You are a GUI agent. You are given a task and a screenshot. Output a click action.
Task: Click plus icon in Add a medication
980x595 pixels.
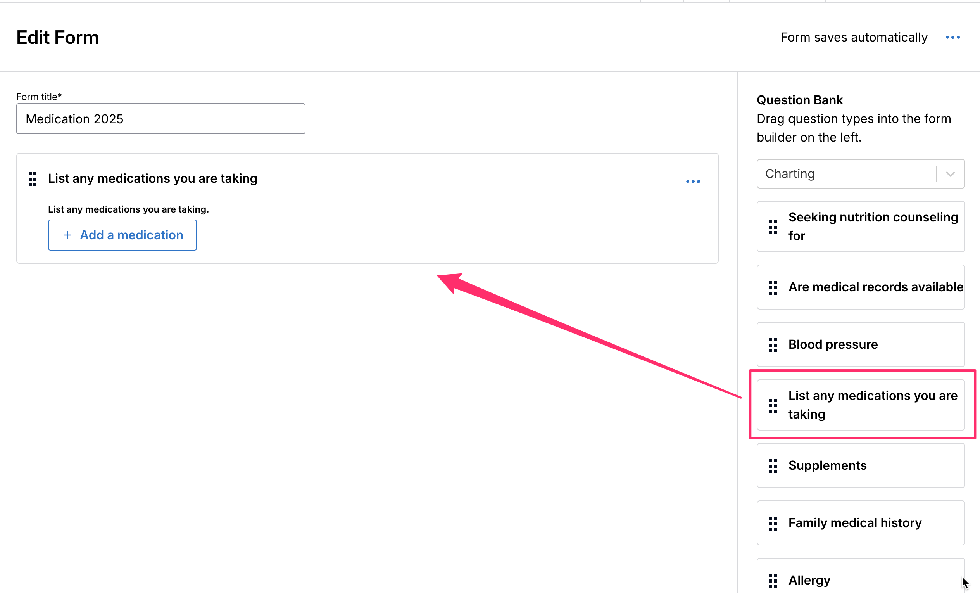tap(67, 235)
